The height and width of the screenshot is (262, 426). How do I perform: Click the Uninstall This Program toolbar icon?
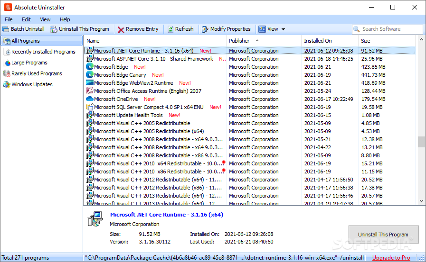point(54,29)
